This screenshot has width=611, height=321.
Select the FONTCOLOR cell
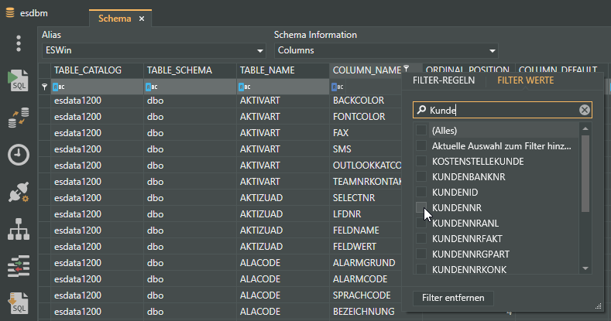pos(366,117)
